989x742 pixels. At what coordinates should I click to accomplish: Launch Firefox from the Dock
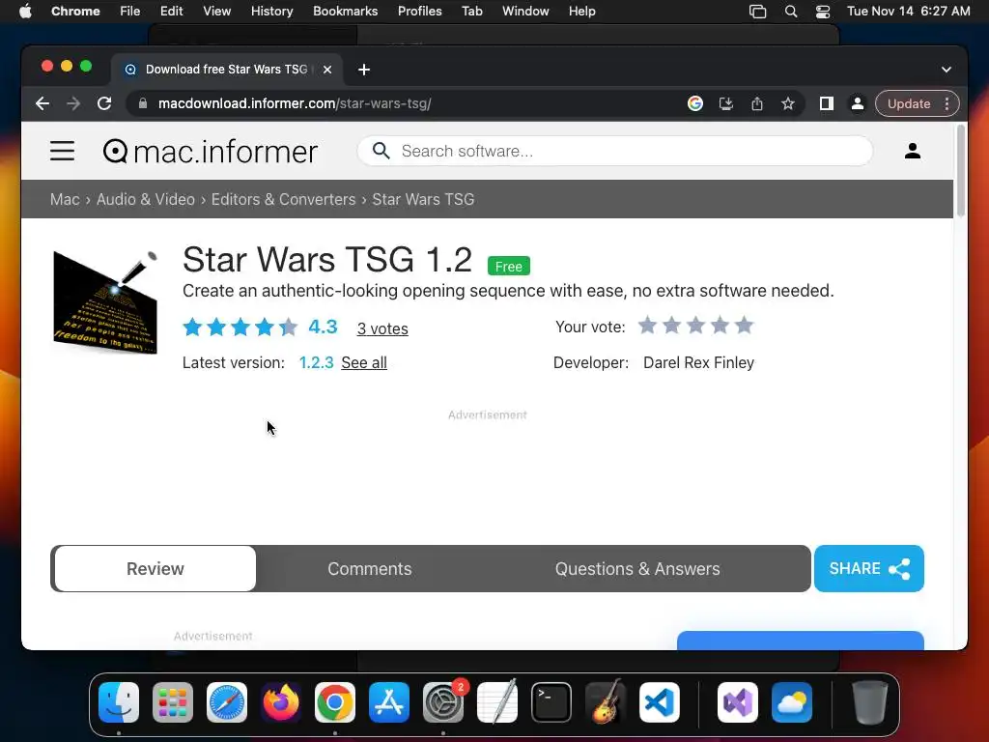[x=281, y=702]
